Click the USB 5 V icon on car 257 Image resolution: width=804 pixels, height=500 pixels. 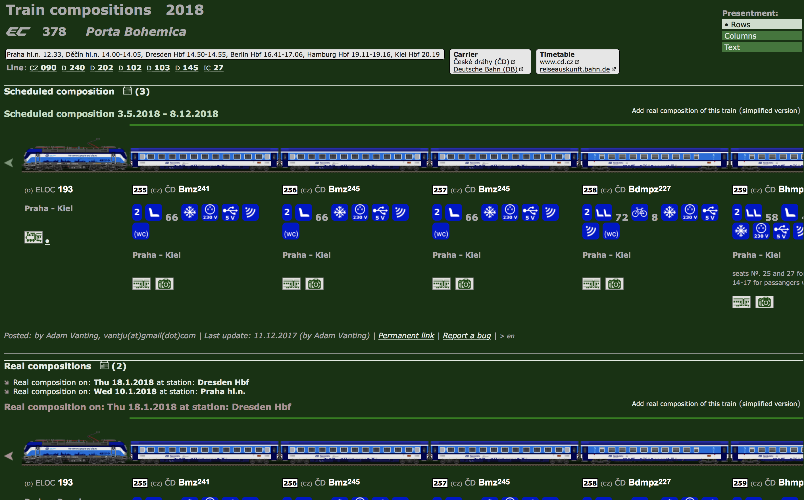(530, 212)
